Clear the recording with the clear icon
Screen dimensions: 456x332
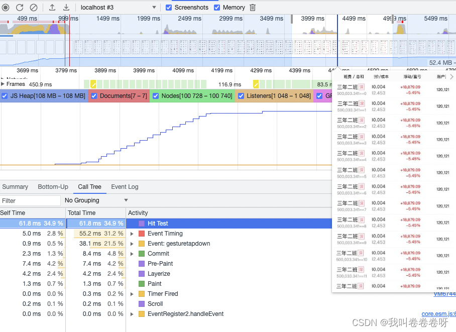[x=34, y=7]
